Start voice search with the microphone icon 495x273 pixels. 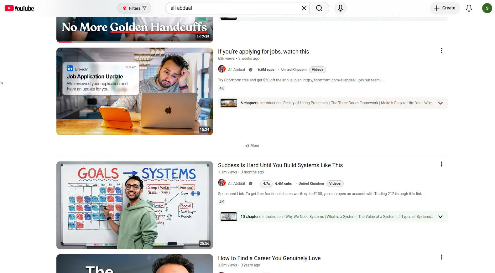click(341, 8)
